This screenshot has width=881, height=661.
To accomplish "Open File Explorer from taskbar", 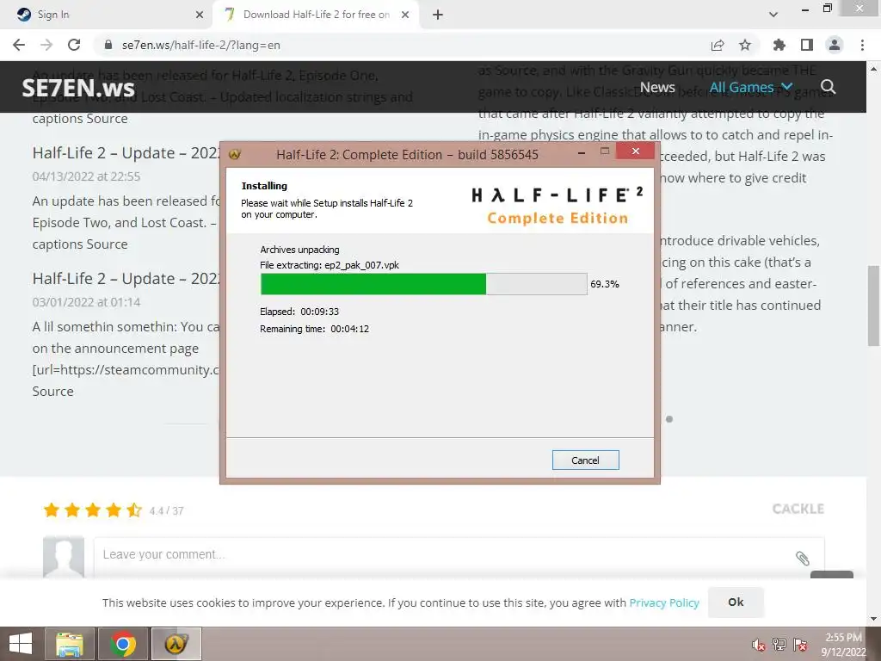I will (x=69, y=644).
